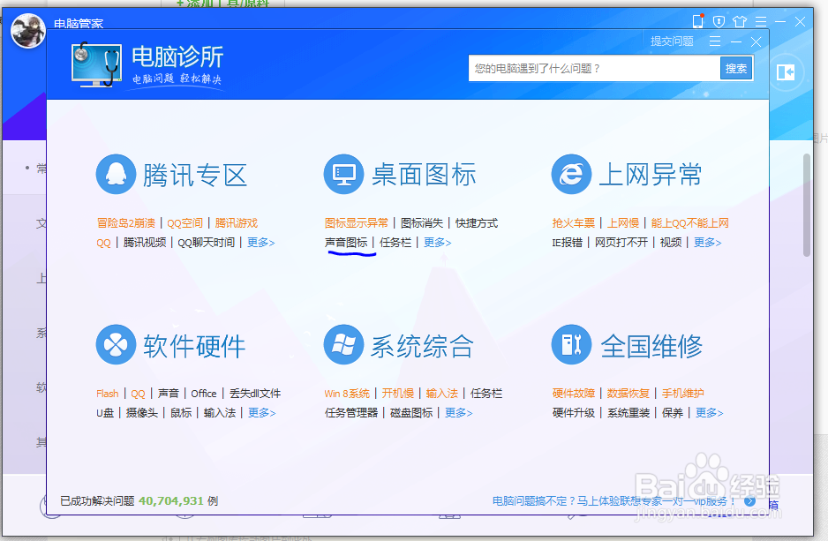
Task: Open the 视频 link under 上网异常
Action: coord(671,243)
